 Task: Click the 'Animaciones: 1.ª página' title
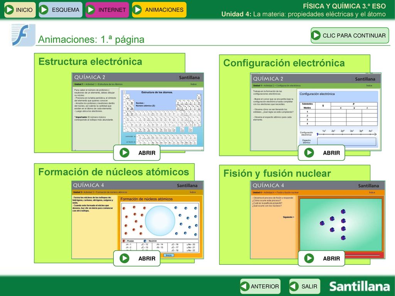(x=91, y=40)
